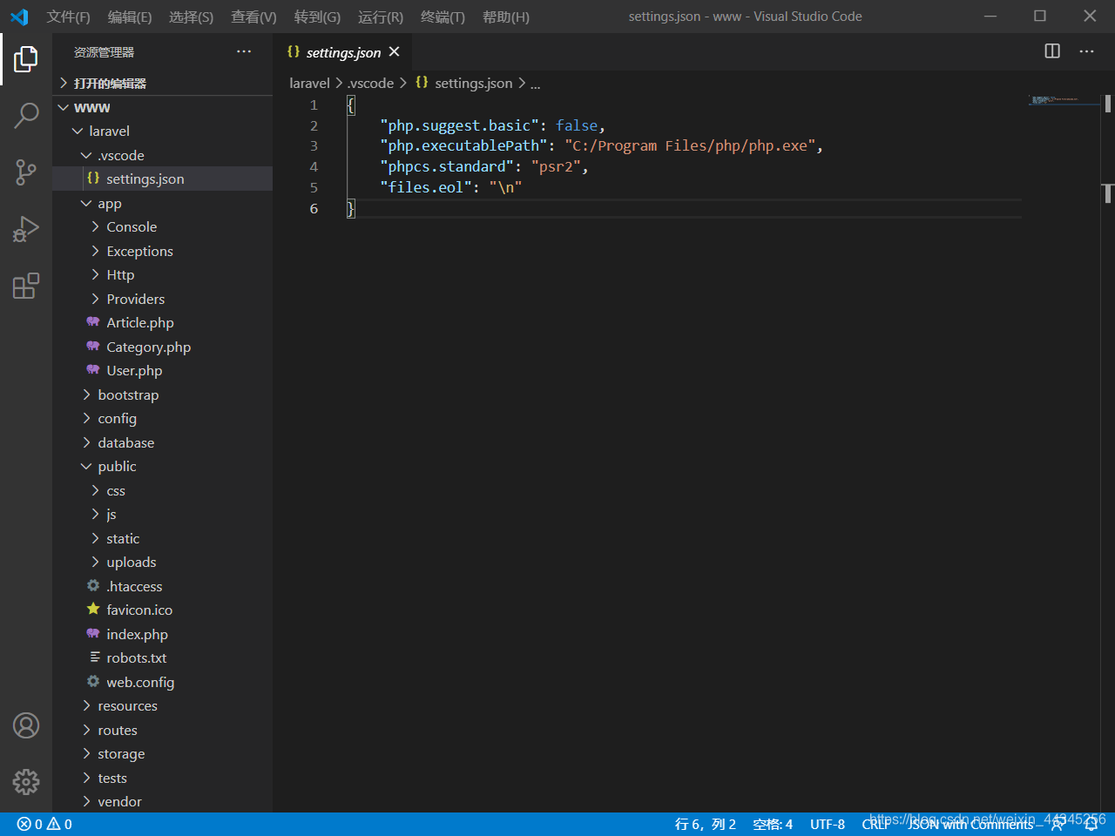Click the feedback icon in status bar

(1058, 824)
